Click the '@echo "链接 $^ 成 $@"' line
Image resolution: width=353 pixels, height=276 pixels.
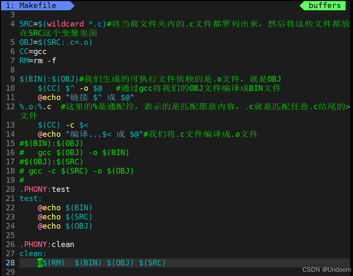86,98
